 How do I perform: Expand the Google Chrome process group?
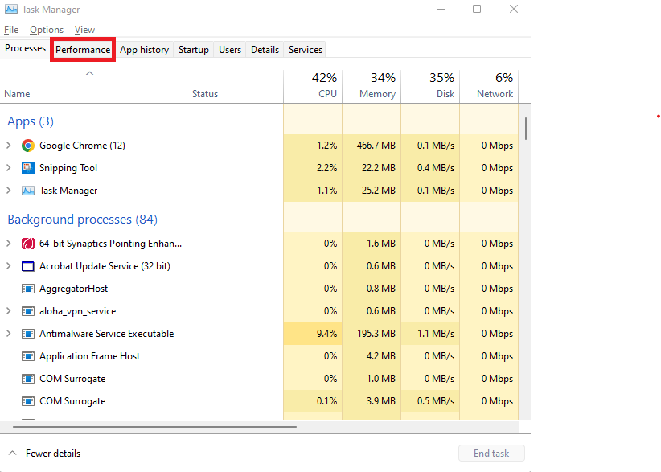pos(8,146)
